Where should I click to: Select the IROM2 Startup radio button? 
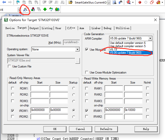coord(74,117)
